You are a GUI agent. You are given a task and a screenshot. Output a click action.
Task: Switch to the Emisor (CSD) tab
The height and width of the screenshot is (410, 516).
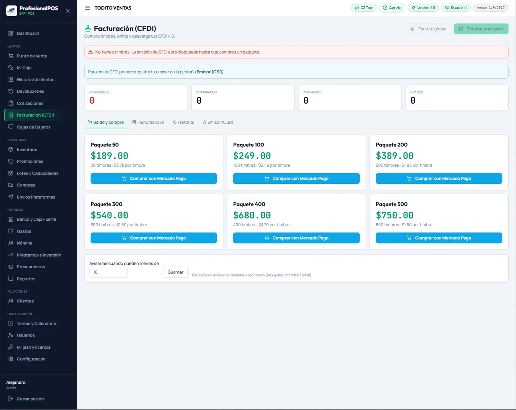[217, 122]
